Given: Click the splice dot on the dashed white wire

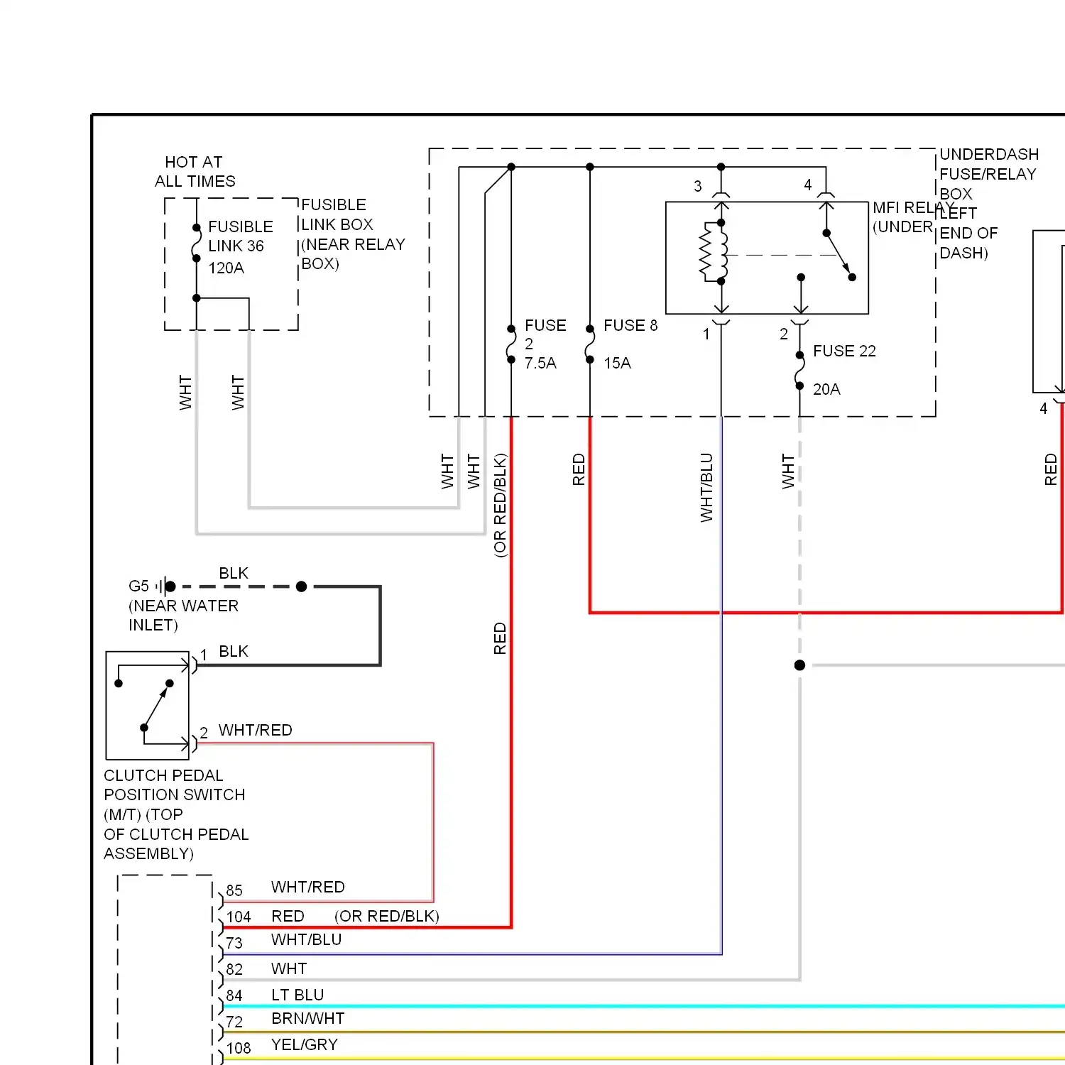Looking at the screenshot, I should coord(799,665).
